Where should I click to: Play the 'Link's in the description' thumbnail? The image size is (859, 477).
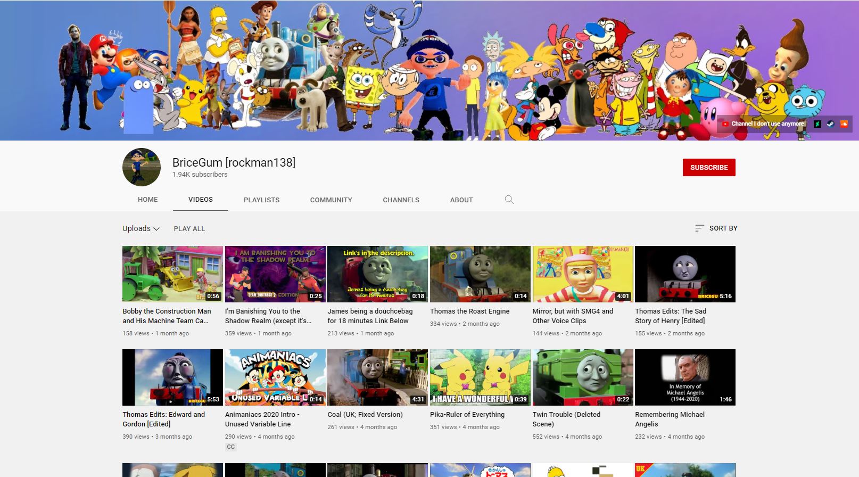click(377, 274)
